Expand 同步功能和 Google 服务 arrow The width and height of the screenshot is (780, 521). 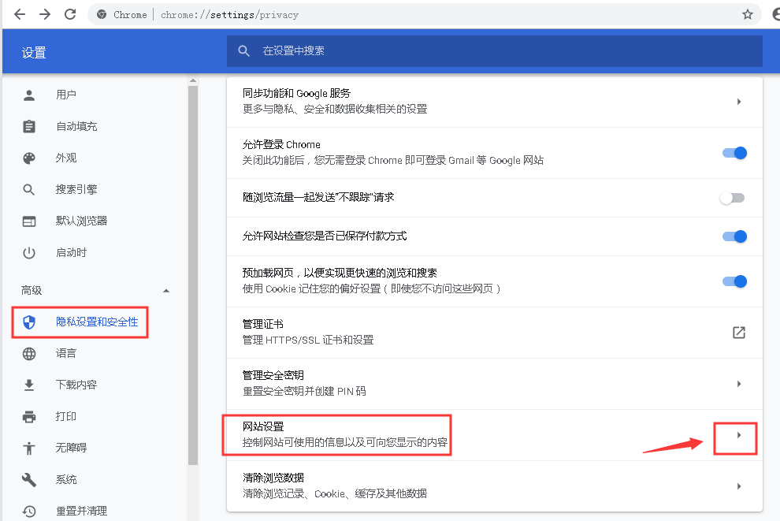[x=739, y=102]
